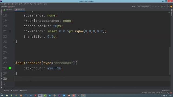This screenshot has height=97, width=173.
Task: Open File Explorer from the taskbar
Action: [7, 96]
